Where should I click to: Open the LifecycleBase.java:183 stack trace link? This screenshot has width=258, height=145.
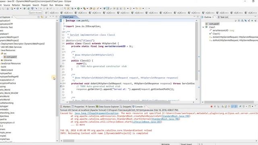point(146,122)
